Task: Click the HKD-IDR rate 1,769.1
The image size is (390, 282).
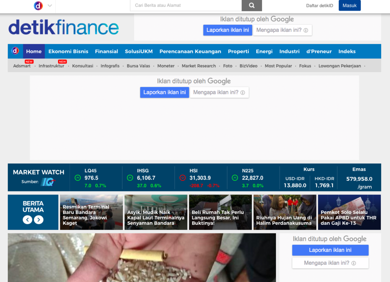Action: (324, 185)
